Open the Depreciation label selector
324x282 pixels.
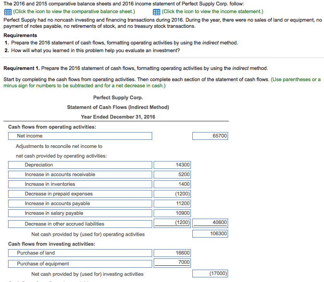[80, 165]
